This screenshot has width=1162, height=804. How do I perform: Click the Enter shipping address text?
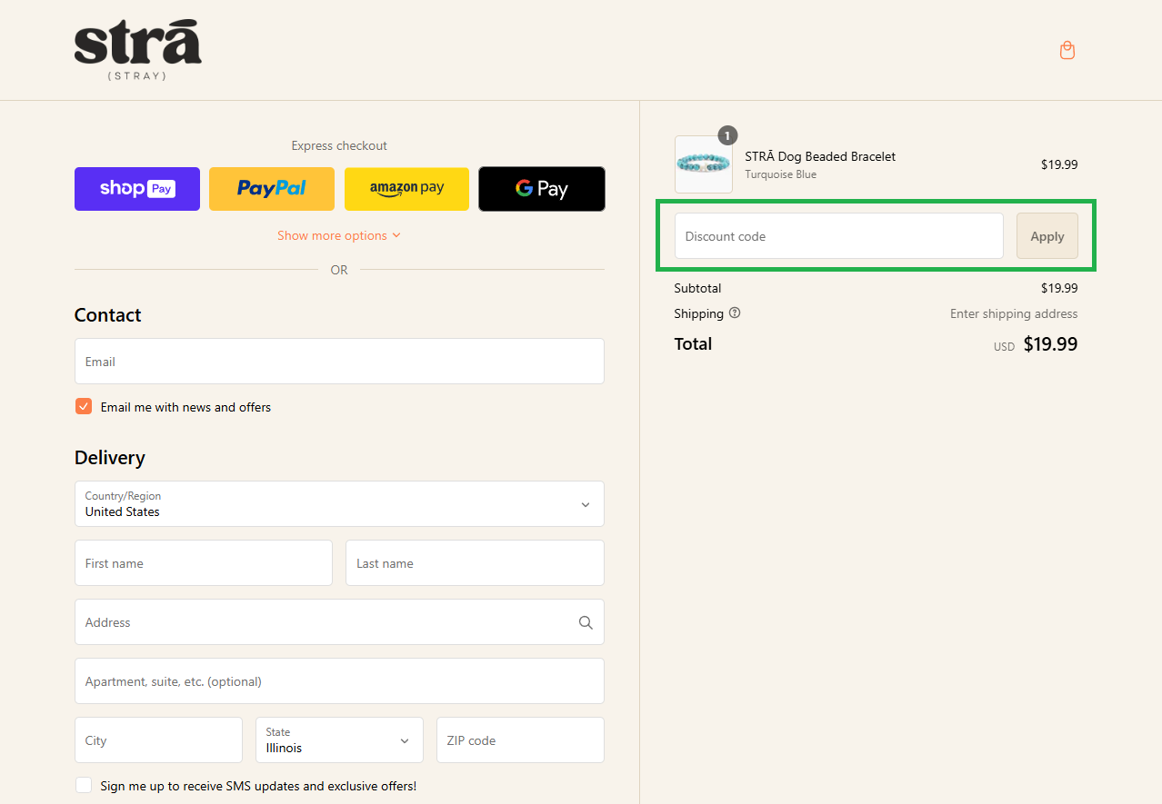[x=1014, y=313]
